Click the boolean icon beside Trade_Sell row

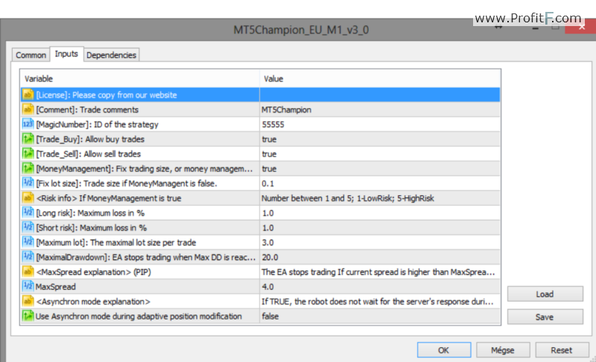coord(28,154)
